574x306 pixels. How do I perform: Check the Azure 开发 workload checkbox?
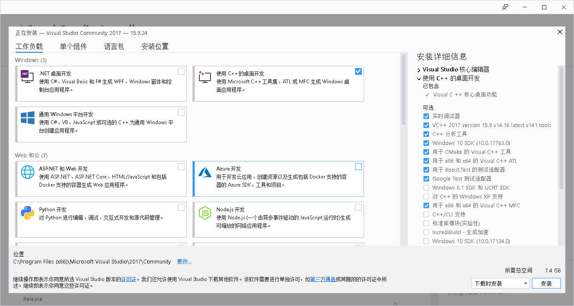tap(358, 167)
